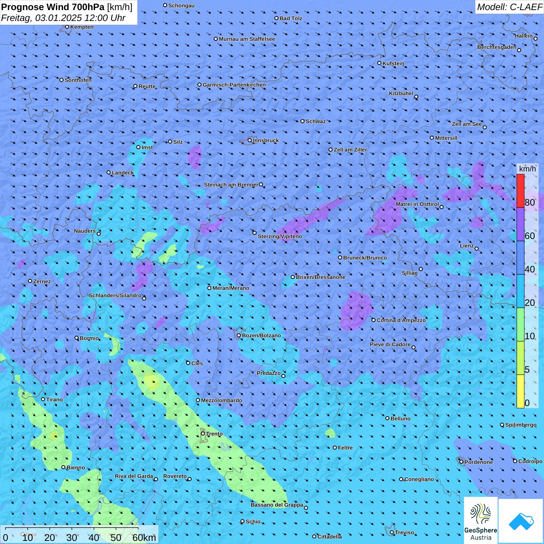544x544 pixels.
Task: Click the '60km' scale bar label
Action: click(144, 538)
